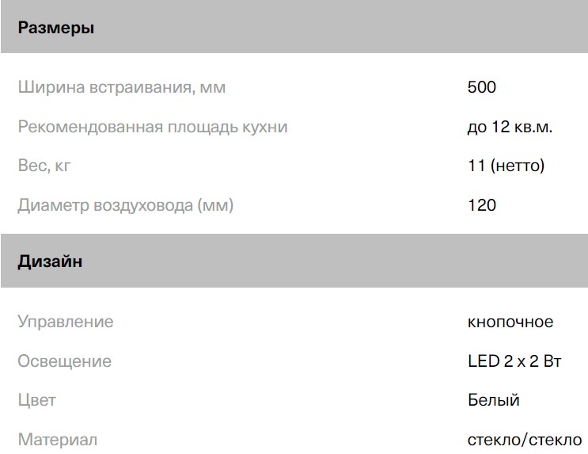Viewport: 588px width, 454px height.
Task: Click the Диаметр воздуховода (мм) label
Action: [126, 205]
